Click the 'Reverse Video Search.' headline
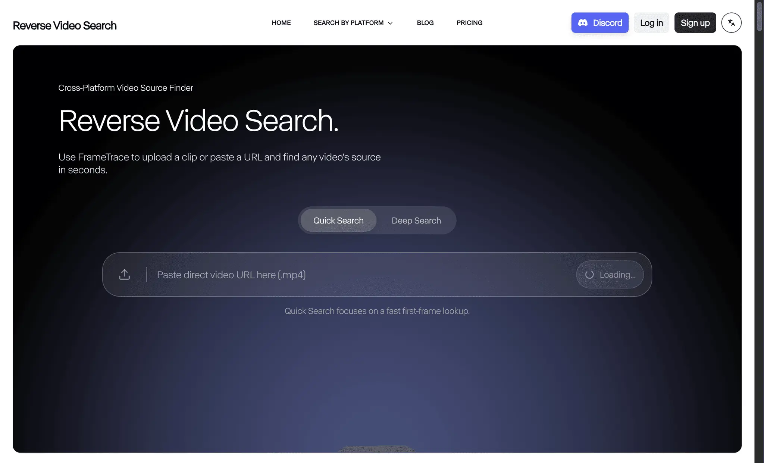The width and height of the screenshot is (764, 463). [x=199, y=121]
